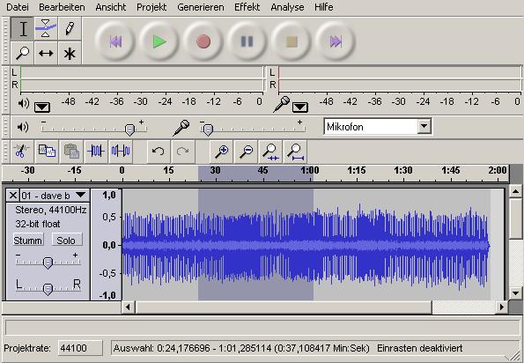Click 'Einrasten deaktiviert' in status bar
This screenshot has width=524, height=363.
point(420,348)
